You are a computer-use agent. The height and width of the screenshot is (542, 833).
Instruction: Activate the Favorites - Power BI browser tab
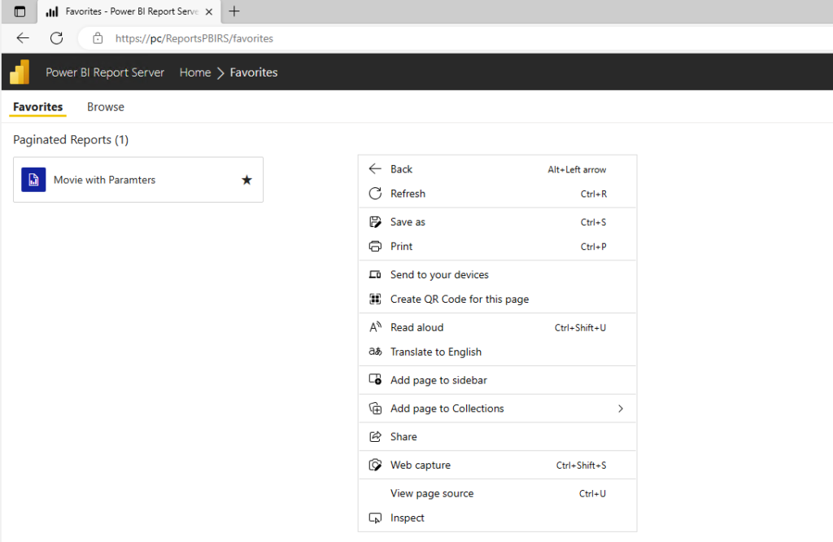[x=129, y=11]
